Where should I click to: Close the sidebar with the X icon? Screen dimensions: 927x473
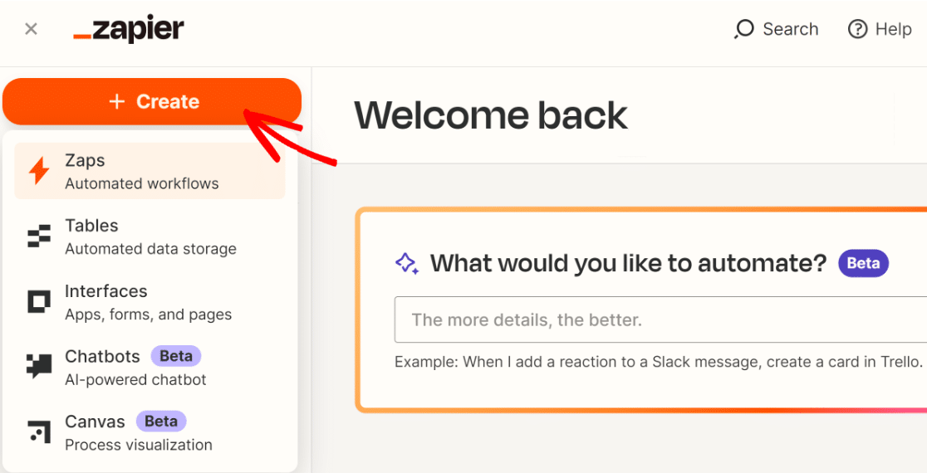pyautogui.click(x=31, y=29)
